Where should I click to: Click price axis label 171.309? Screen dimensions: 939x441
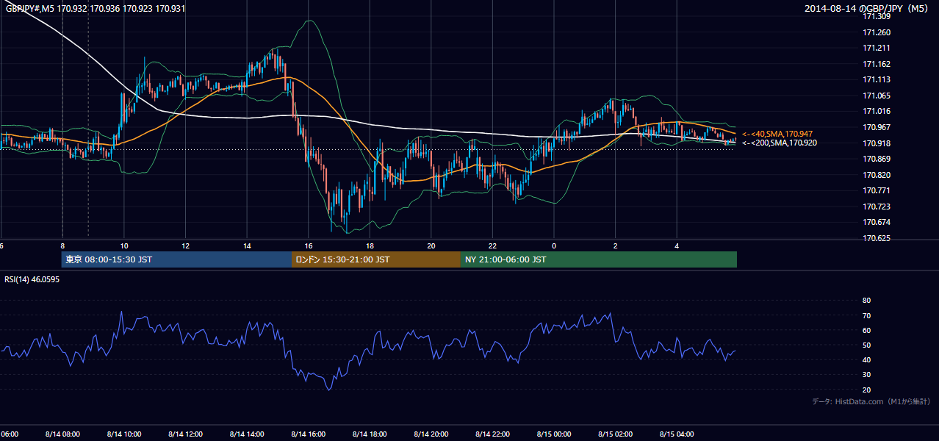[x=877, y=16]
